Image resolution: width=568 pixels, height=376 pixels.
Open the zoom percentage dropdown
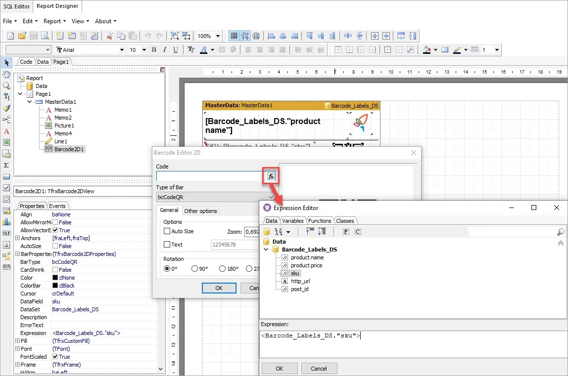click(x=218, y=36)
